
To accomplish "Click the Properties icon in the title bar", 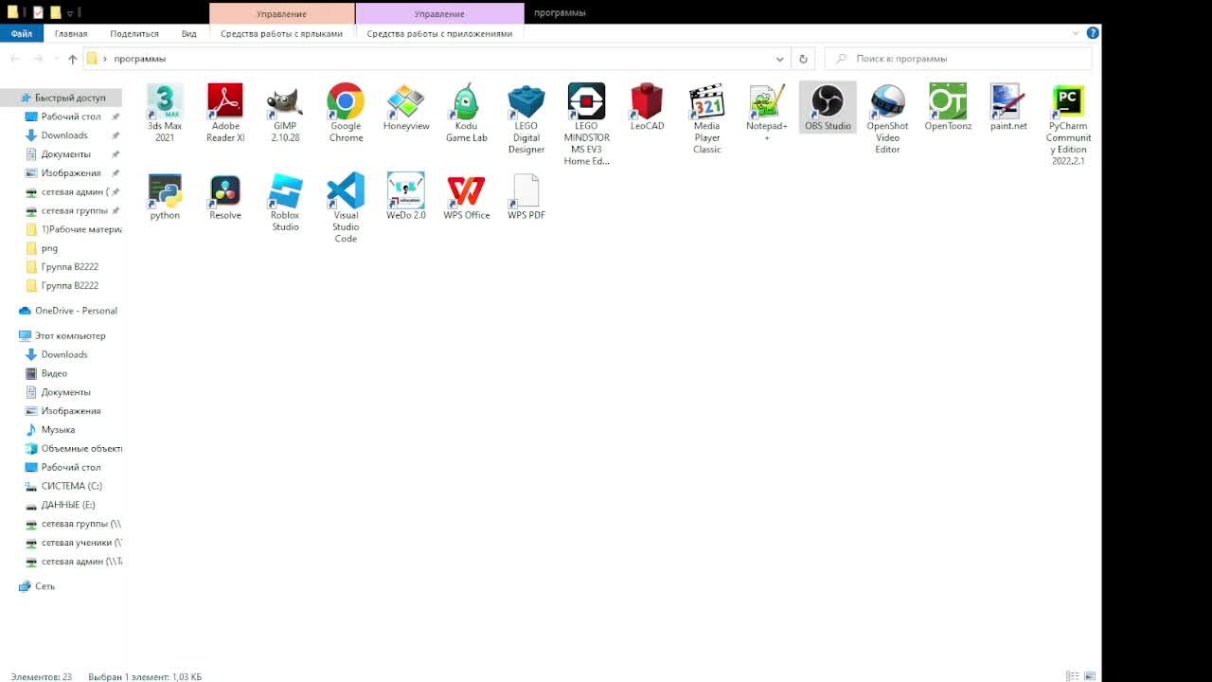I will click(x=37, y=12).
